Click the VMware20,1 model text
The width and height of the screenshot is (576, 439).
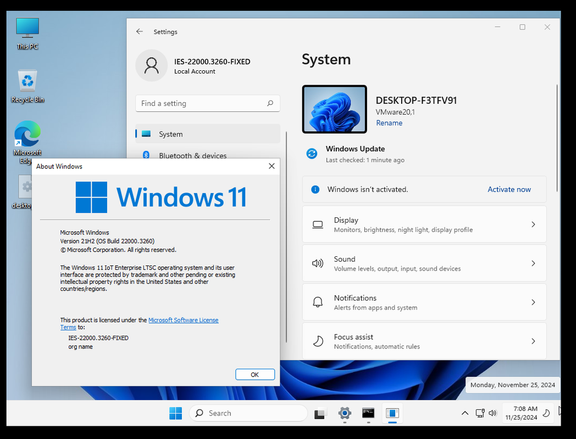click(x=395, y=112)
